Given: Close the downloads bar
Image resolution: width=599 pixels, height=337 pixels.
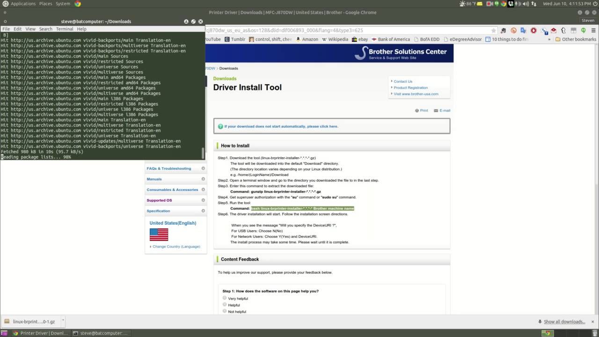Looking at the screenshot, I should [x=593, y=322].
